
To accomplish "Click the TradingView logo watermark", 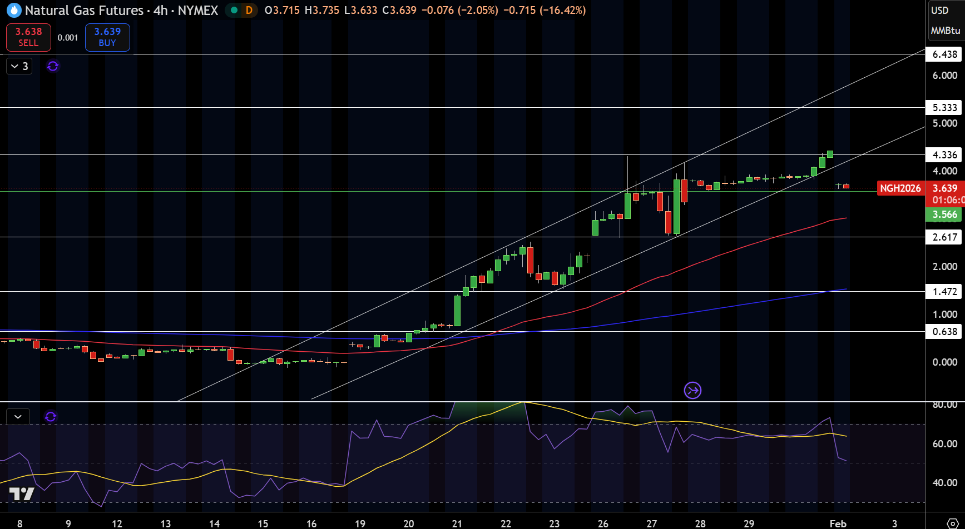I will [22, 493].
